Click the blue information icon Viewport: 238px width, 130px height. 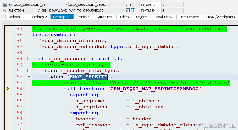133,10
